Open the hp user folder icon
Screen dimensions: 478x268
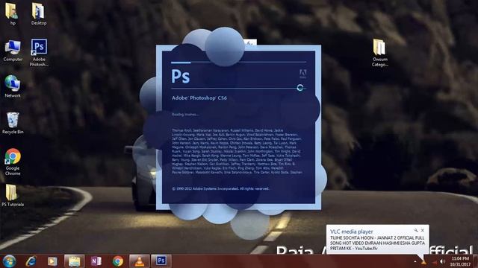[x=13, y=13]
